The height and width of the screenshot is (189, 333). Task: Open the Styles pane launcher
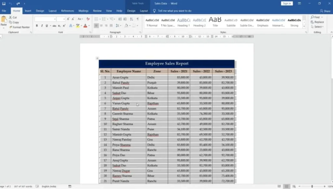tap(306, 32)
